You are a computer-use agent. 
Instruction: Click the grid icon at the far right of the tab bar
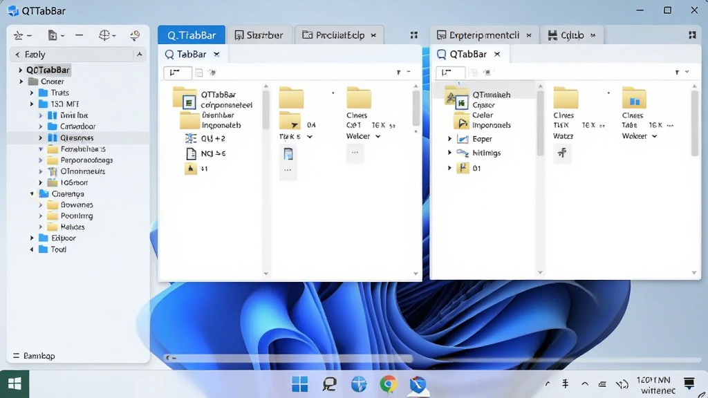click(692, 35)
